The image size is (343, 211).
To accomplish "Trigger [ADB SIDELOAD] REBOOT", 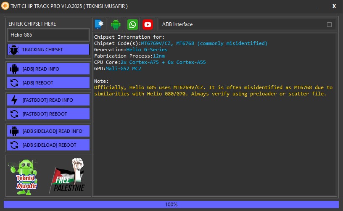I will (x=48, y=145).
